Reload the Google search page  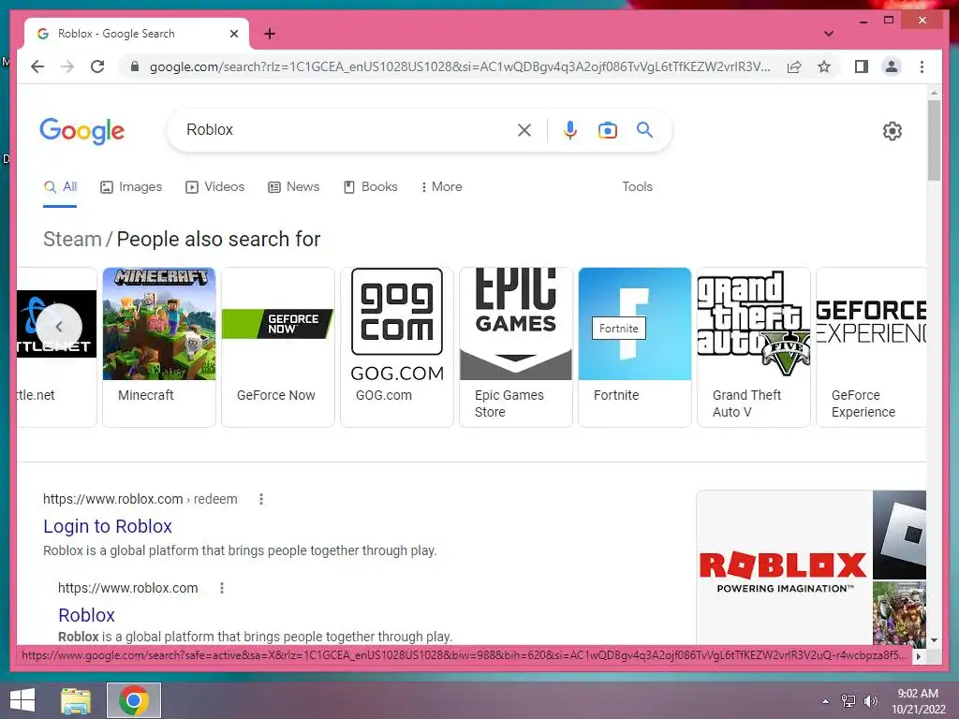click(97, 66)
